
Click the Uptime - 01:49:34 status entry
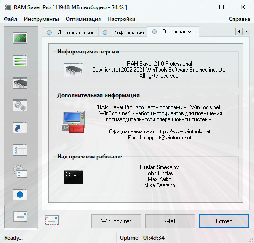[x=142, y=238]
